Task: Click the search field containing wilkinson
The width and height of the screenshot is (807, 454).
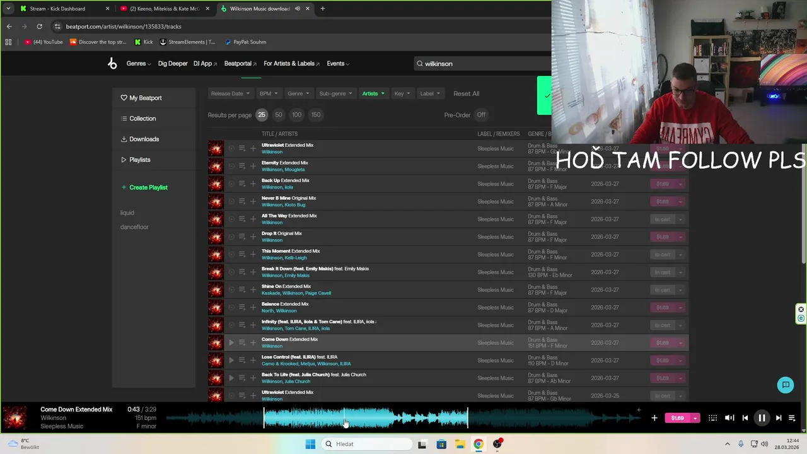Action: click(x=482, y=64)
